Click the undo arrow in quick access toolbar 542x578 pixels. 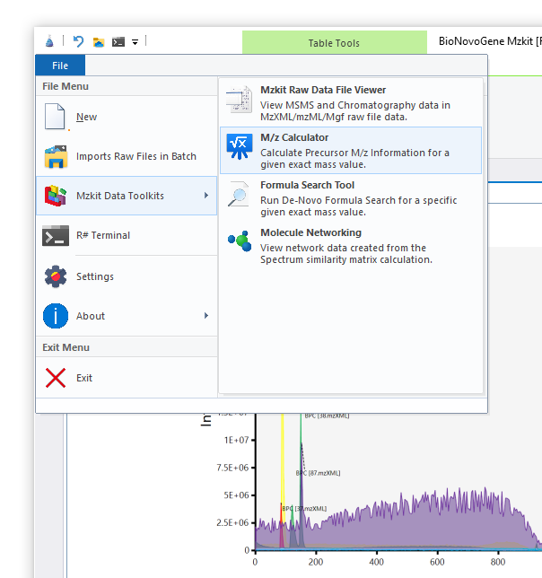coord(78,41)
